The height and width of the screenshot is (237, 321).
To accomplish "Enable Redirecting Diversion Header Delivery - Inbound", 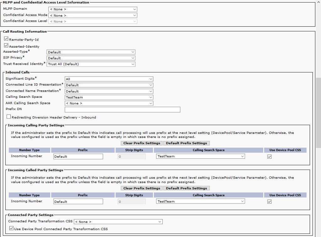I will 8,117.
